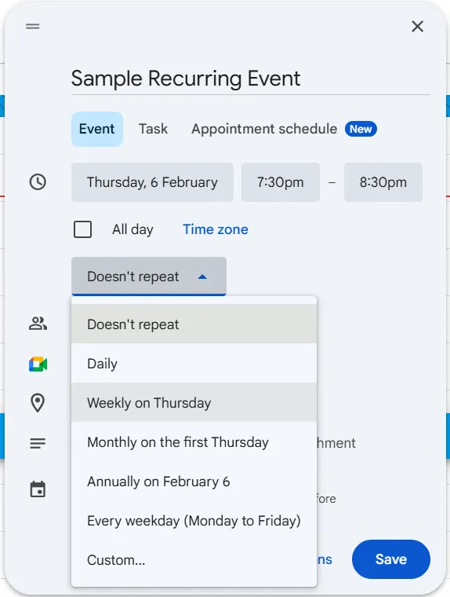Close the event dialog with X

[x=417, y=26]
